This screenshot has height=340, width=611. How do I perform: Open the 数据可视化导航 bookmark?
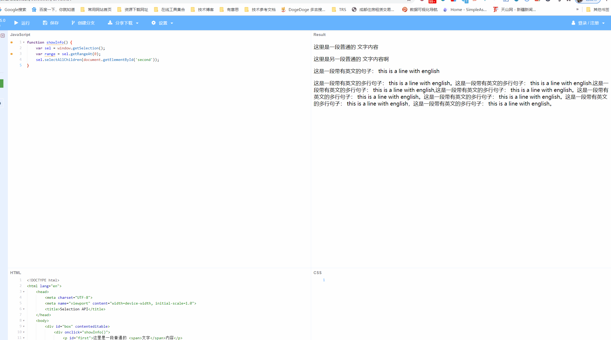420,10
